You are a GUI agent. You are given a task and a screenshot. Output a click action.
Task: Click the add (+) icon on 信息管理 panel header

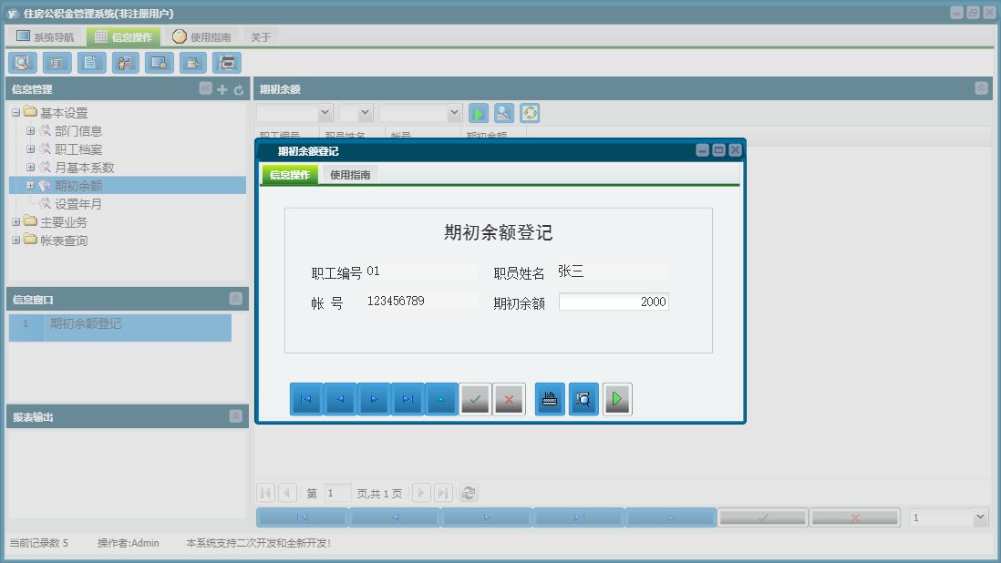coord(222,89)
